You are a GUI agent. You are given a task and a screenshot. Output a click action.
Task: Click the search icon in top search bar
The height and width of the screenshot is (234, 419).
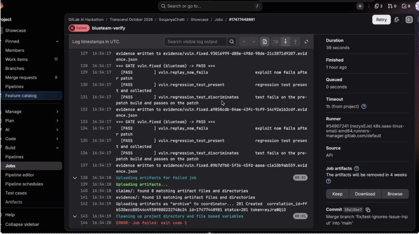click(x=163, y=6)
